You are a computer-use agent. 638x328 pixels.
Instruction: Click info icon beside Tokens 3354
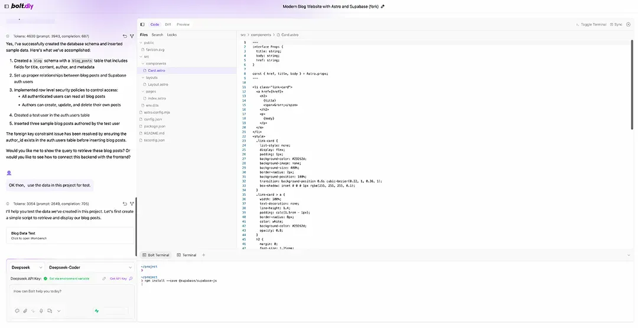(8, 204)
